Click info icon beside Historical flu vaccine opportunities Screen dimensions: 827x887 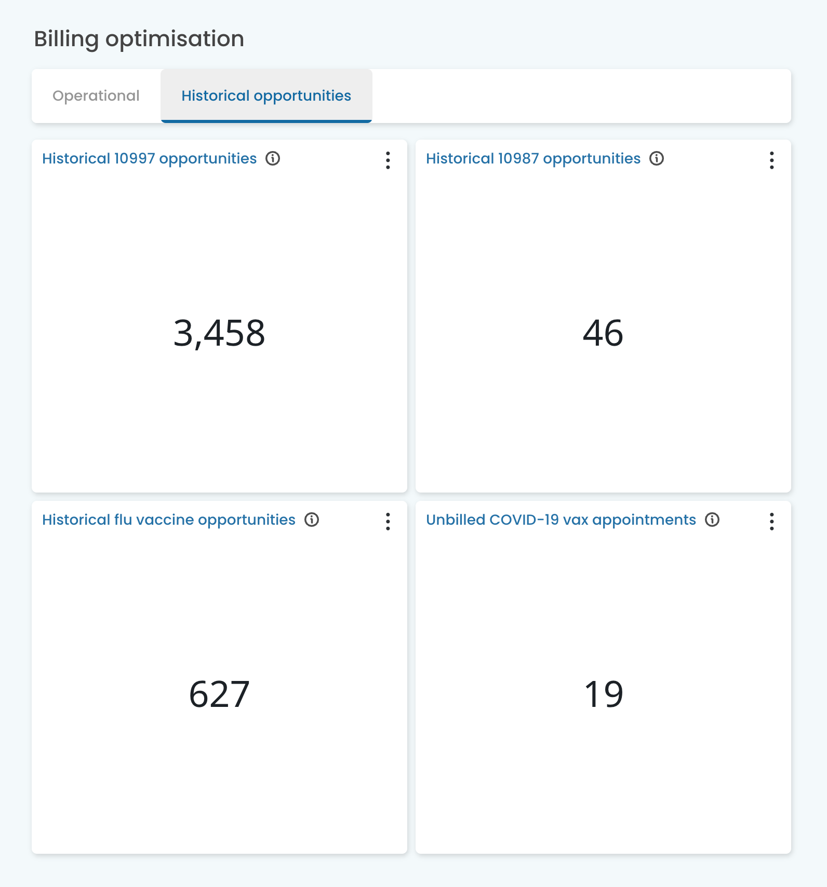(312, 520)
